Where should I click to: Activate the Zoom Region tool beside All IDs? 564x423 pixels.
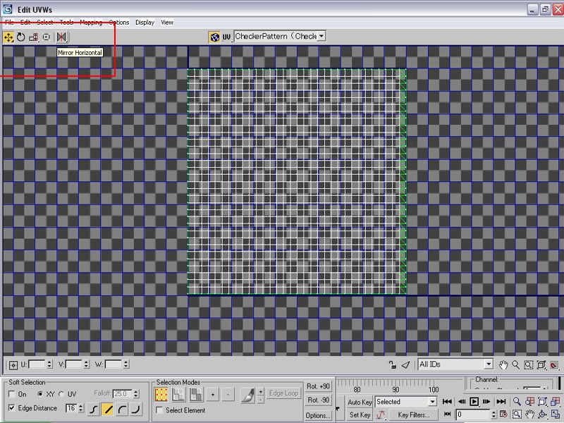528,365
